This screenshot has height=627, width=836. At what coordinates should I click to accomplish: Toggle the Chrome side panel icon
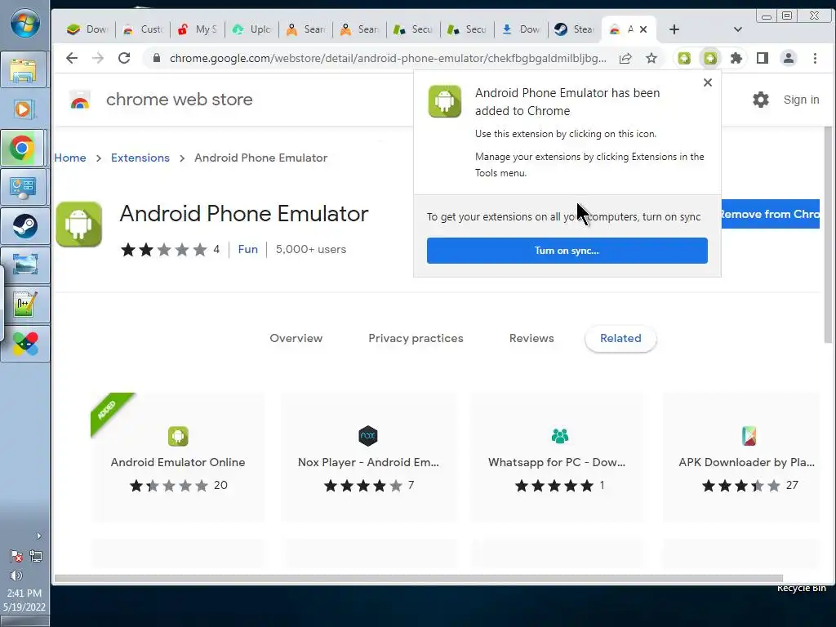click(x=763, y=58)
